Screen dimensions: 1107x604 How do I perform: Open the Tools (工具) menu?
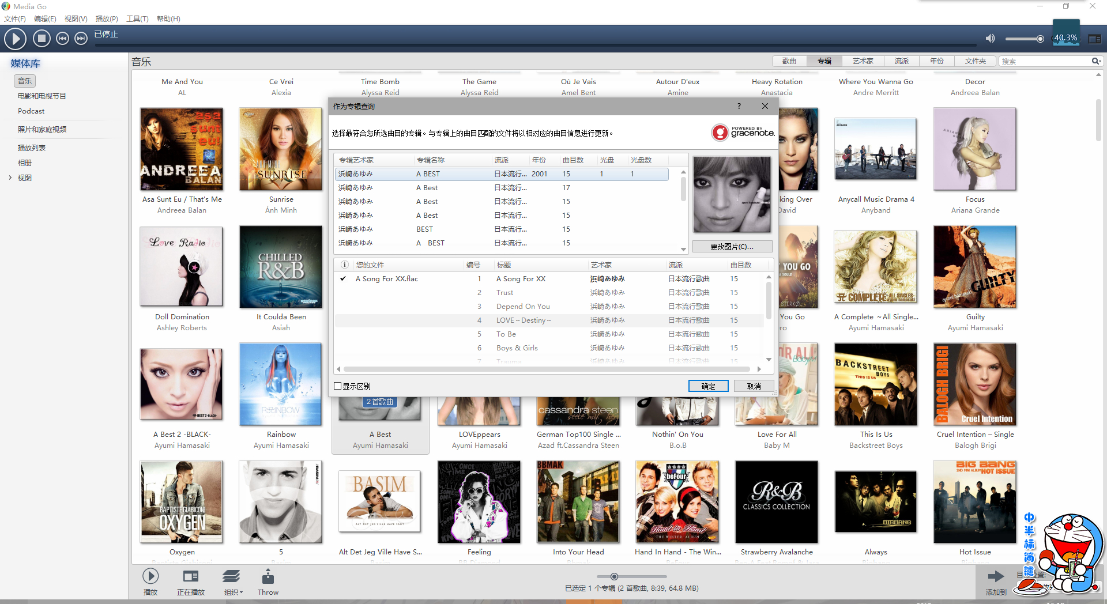[x=137, y=19]
